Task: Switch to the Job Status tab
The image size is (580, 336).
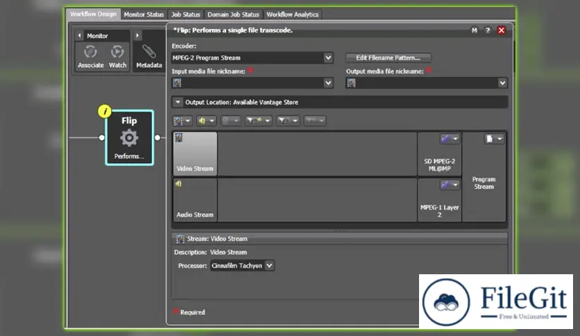Action: 185,15
